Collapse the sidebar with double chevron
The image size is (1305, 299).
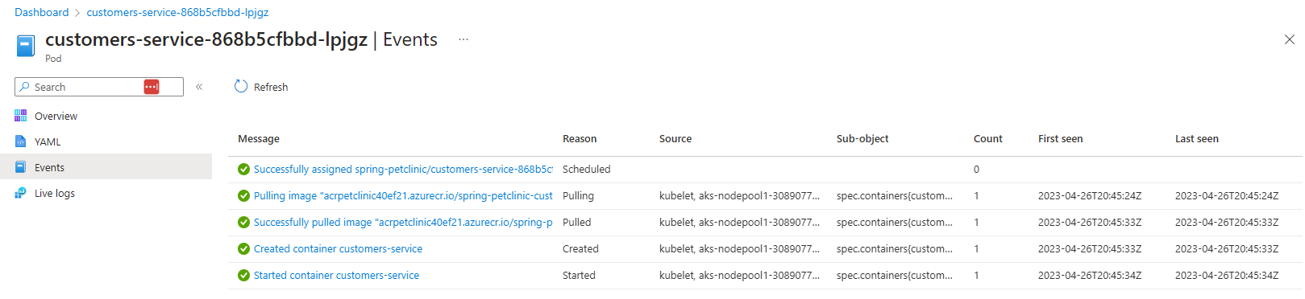click(x=199, y=87)
